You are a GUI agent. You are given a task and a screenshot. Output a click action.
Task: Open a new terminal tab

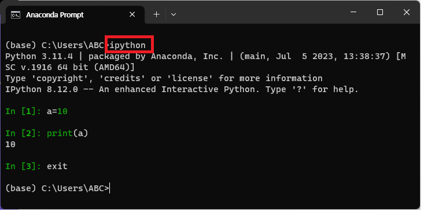(156, 14)
